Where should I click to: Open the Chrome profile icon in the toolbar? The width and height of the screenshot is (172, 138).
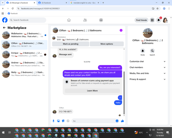[164, 9]
